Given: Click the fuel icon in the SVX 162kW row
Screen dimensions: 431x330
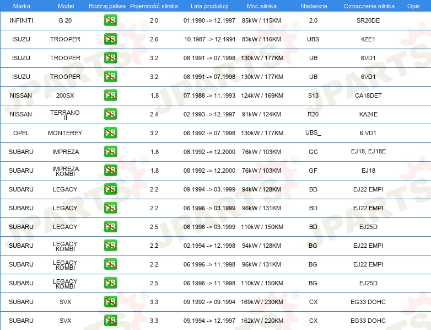Looking at the screenshot, I should pyautogui.click(x=110, y=321).
